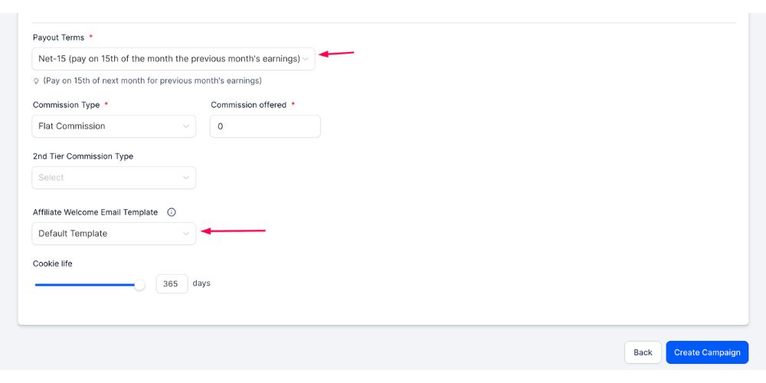766x383 pixels.
Task: Click the blue Cookie life slider track
Action: point(84,285)
